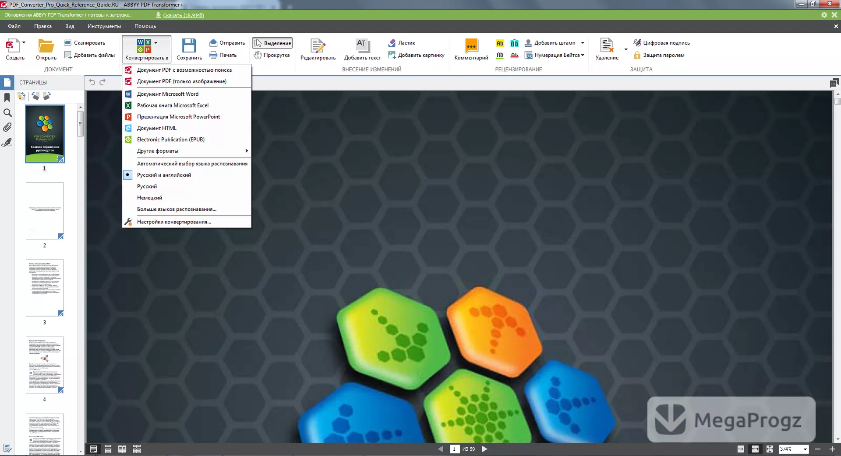Switch to two-page view mode
841x456 pixels.
pyautogui.click(x=122, y=449)
